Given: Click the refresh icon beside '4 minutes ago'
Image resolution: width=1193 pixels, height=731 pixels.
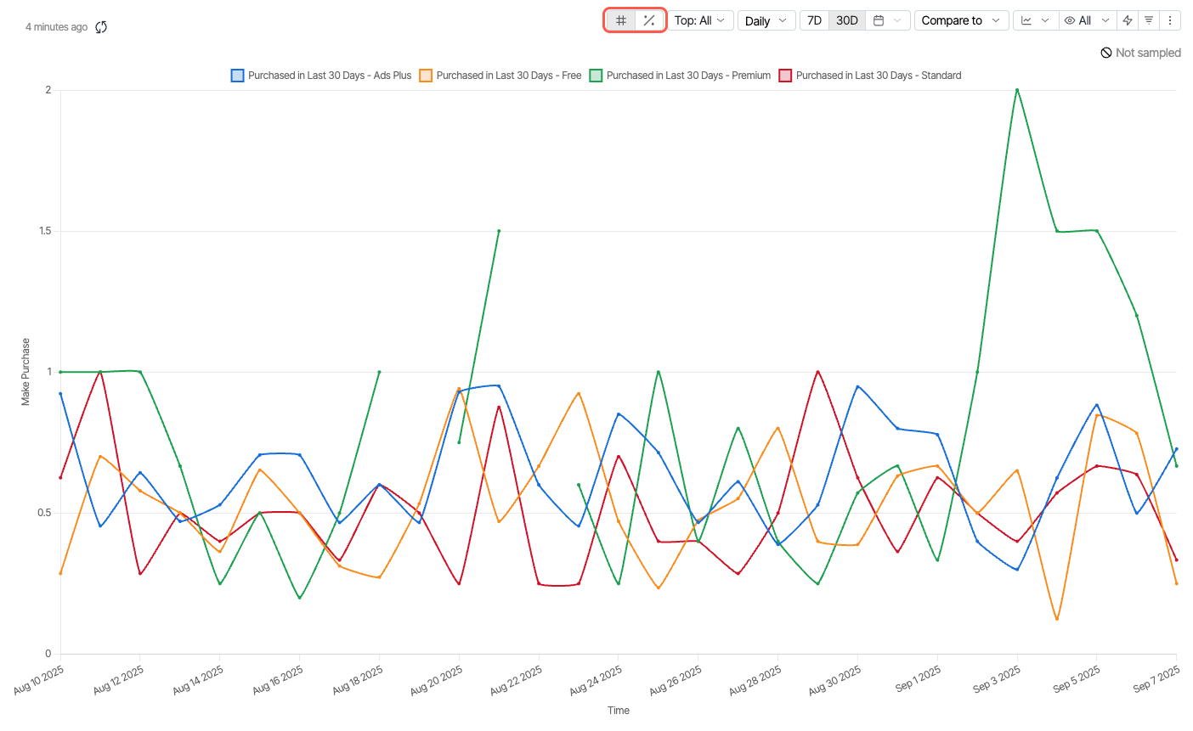Looking at the screenshot, I should [101, 27].
